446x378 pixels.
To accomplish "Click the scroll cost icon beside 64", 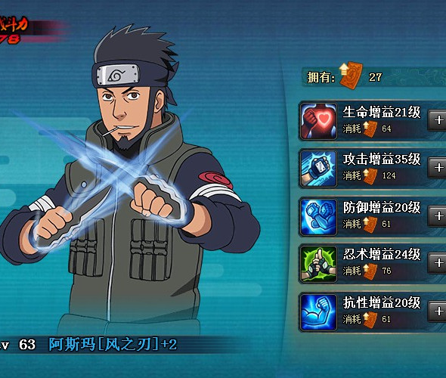I will pyautogui.click(x=370, y=129).
